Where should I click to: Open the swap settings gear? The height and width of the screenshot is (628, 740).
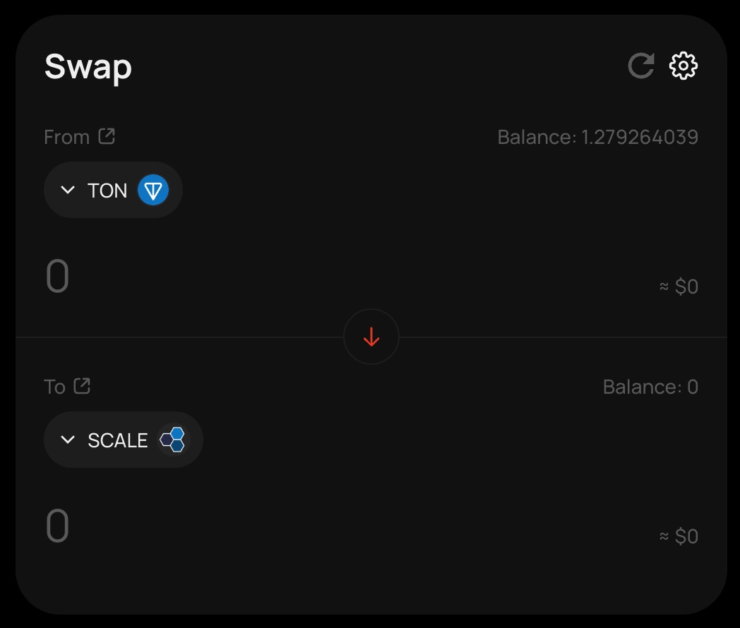682,66
